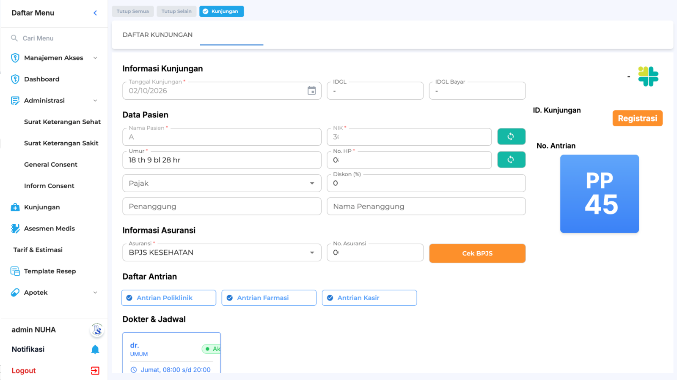Open the Asuransi BPJS KESEHATAN dropdown

[222, 252]
